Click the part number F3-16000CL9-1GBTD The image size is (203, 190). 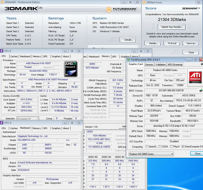click(99, 147)
